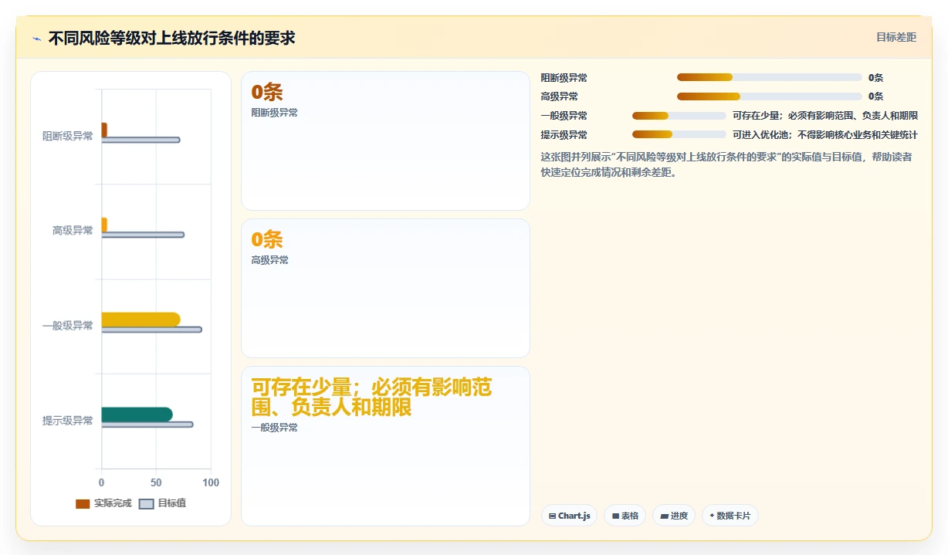Click the Chart.js tag
948x555 pixels.
[x=569, y=516]
